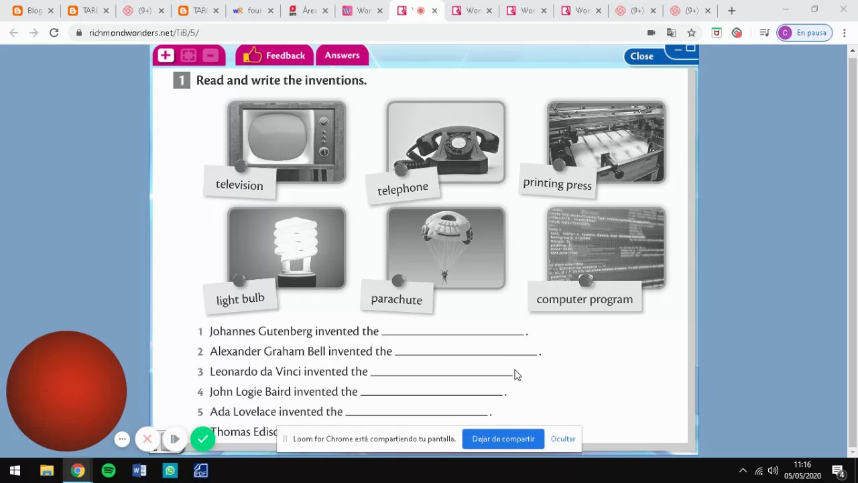Bookmark this page with star icon
The height and width of the screenshot is (483, 858).
[691, 32]
